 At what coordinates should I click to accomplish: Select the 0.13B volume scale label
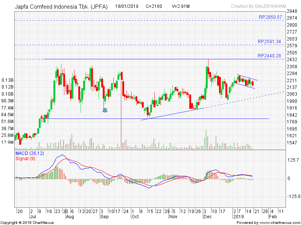point(8,80)
